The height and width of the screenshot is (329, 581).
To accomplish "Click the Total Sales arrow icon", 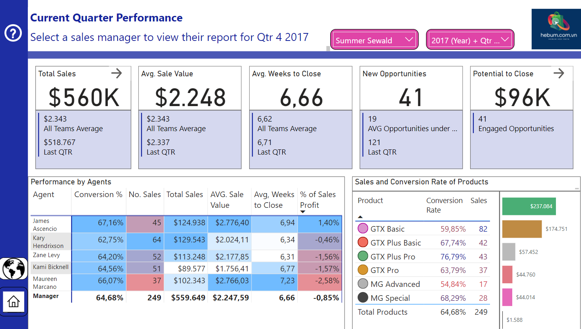I will click(116, 73).
